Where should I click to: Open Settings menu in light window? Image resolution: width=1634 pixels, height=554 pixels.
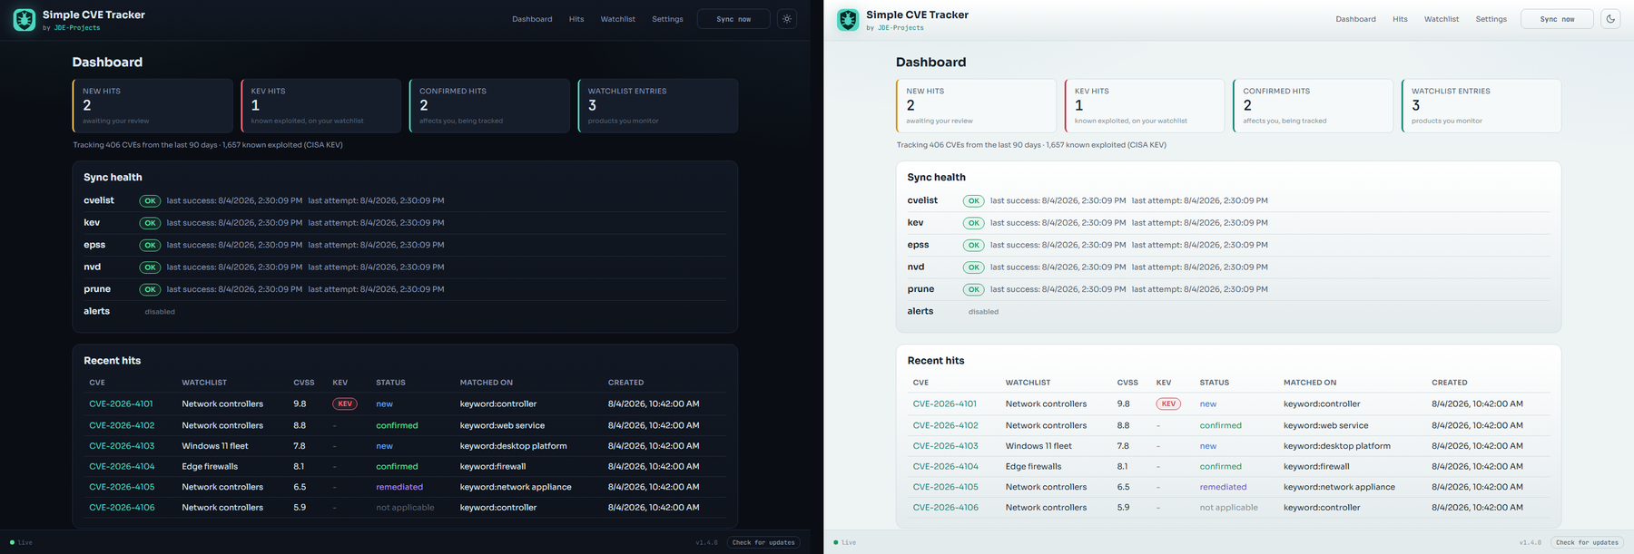[1491, 19]
